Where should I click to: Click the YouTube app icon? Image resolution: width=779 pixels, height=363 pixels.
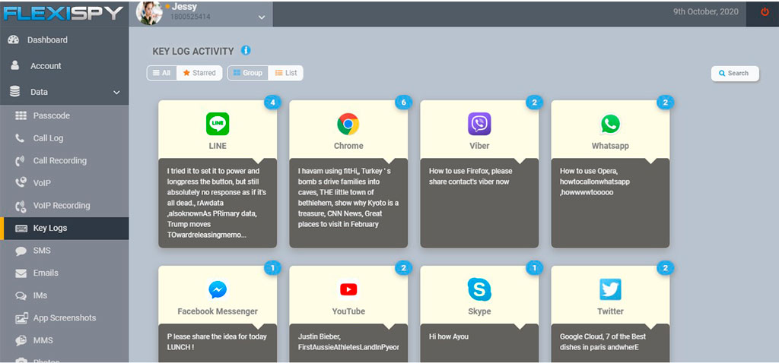click(x=348, y=289)
